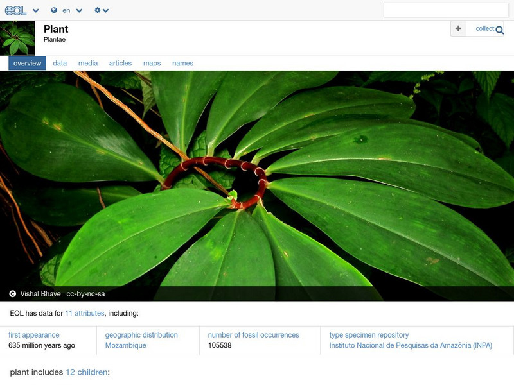Focus the search input field

pos(445,10)
